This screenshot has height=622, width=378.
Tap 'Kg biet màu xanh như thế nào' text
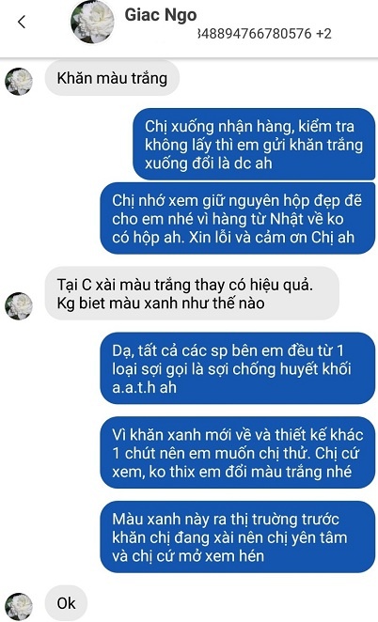point(161,303)
